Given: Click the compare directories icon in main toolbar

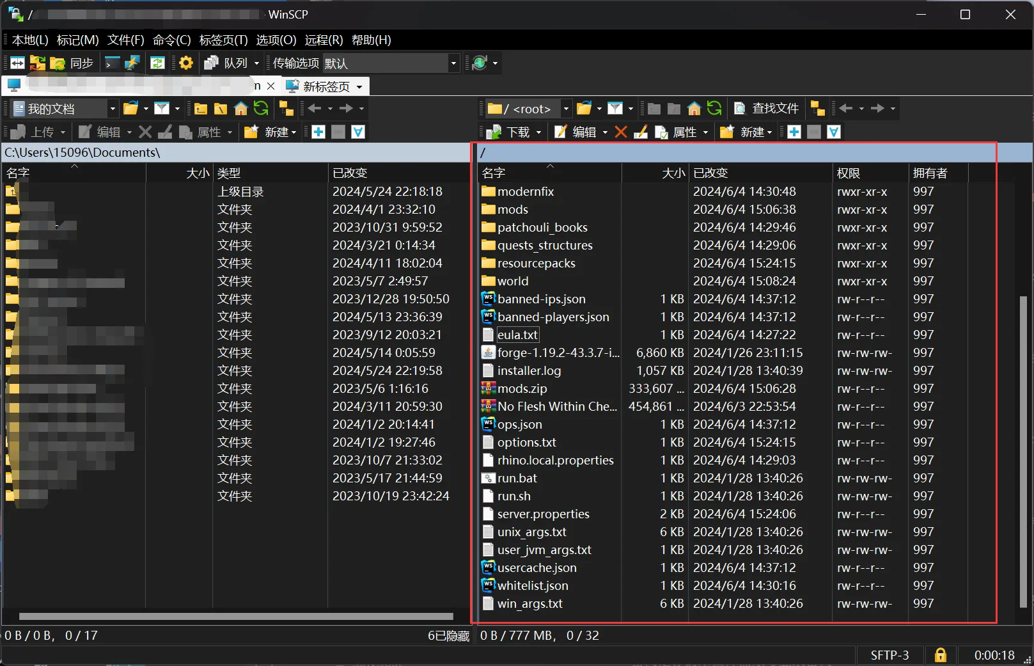Looking at the screenshot, I should tap(17, 63).
